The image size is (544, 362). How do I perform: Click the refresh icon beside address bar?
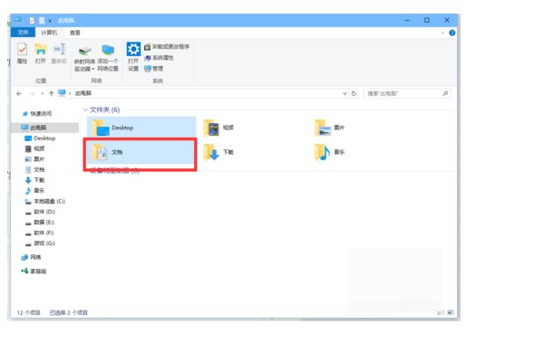[x=354, y=93]
